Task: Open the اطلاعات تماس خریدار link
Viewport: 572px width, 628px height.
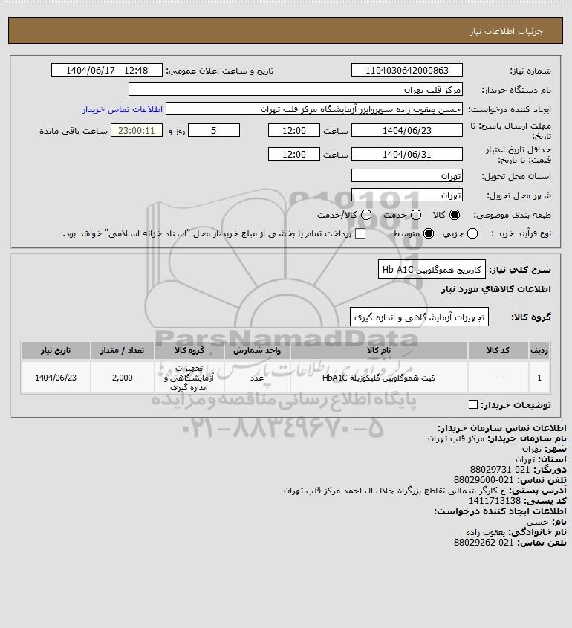Action: [x=123, y=109]
